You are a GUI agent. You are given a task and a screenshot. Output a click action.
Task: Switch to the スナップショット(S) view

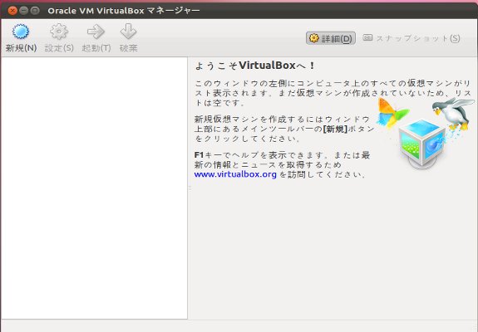(411, 38)
